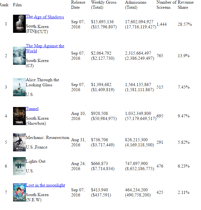Screen dimensions: 201x210
Task: Click the 28.57% revenue share cell
Action: pyautogui.click(x=185, y=24)
